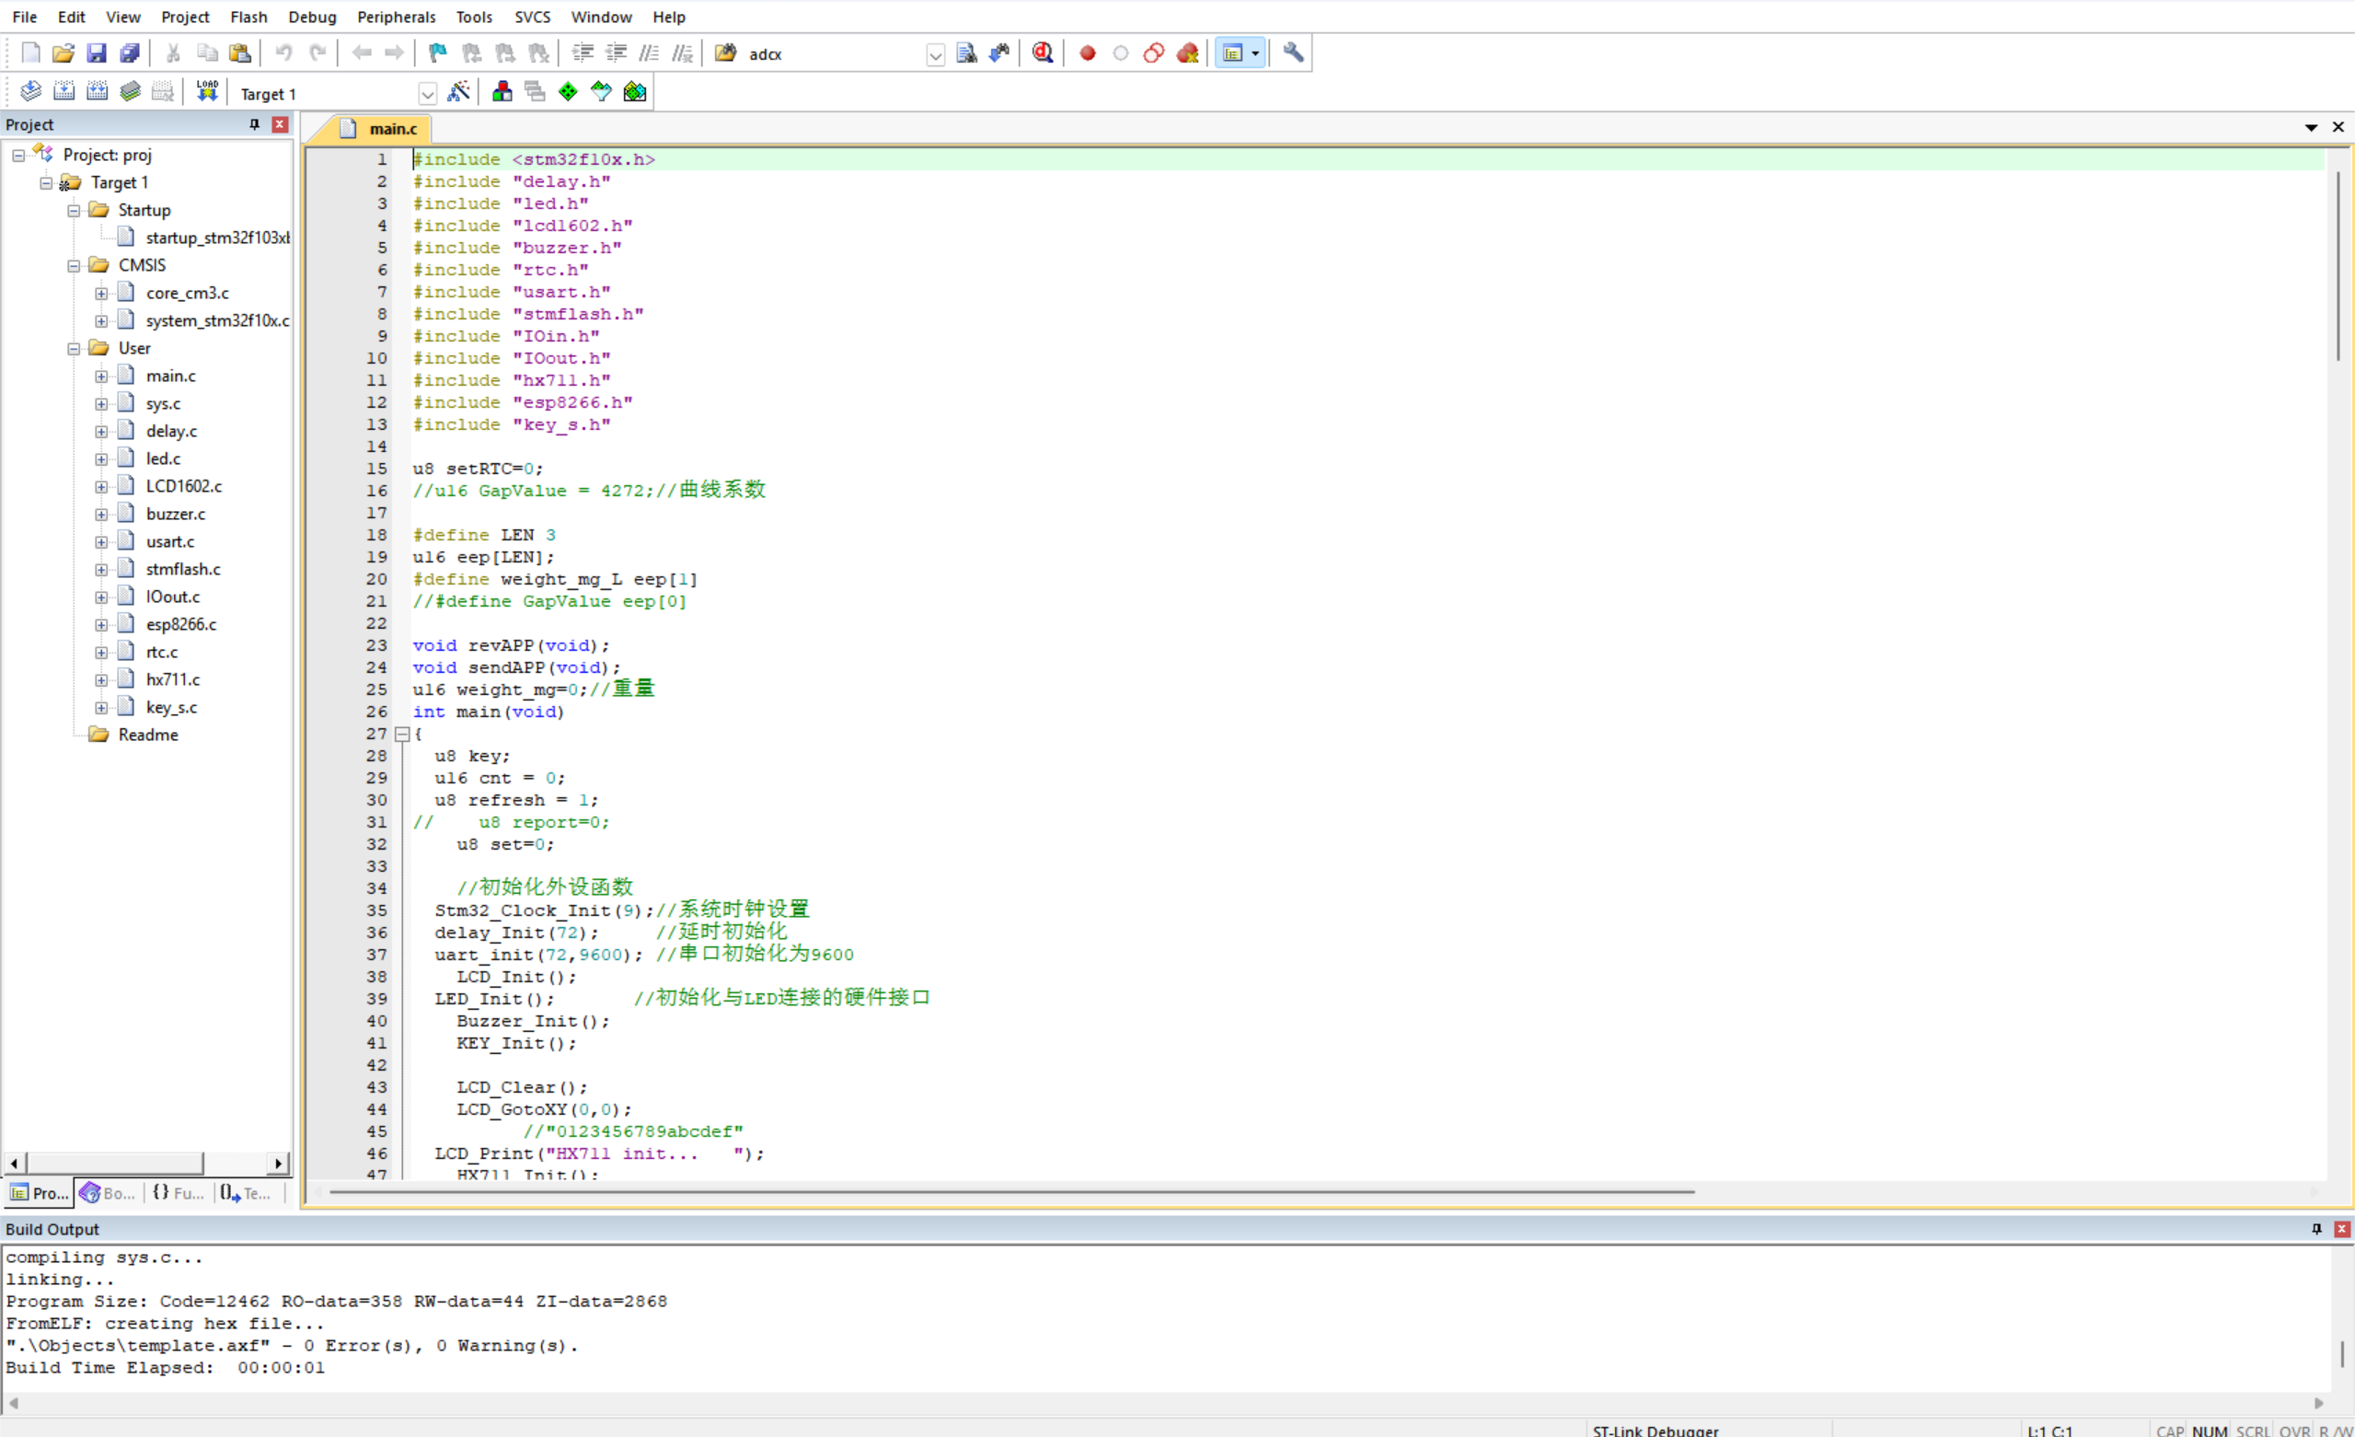Click Save All icon
The height and width of the screenshot is (1437, 2355).
point(130,53)
